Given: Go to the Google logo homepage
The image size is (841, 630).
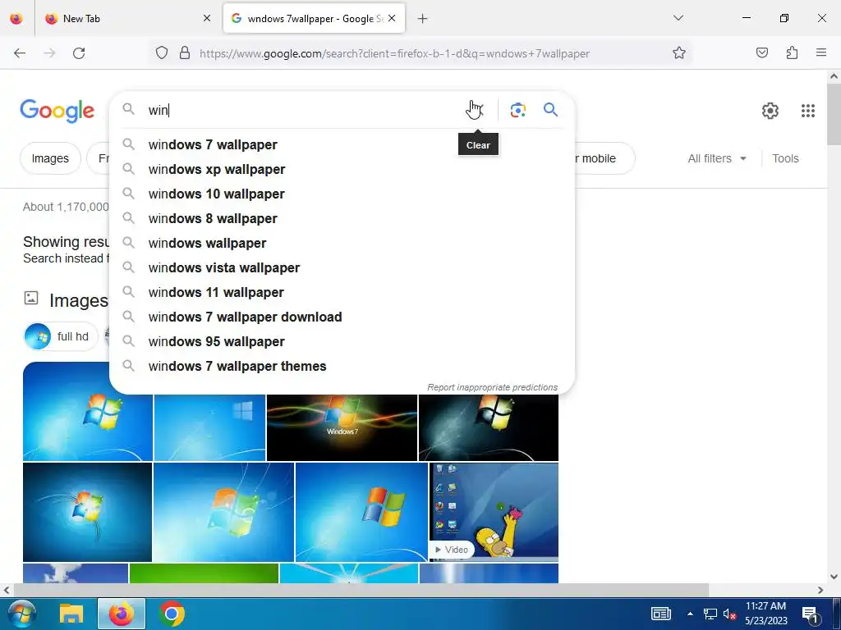Looking at the screenshot, I should tap(57, 111).
